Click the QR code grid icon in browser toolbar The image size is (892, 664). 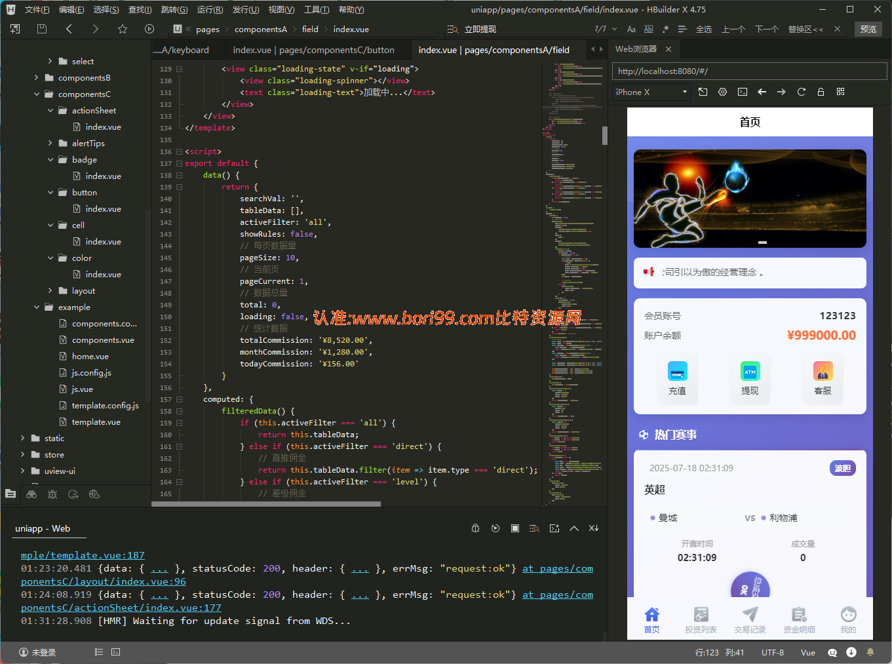click(840, 92)
